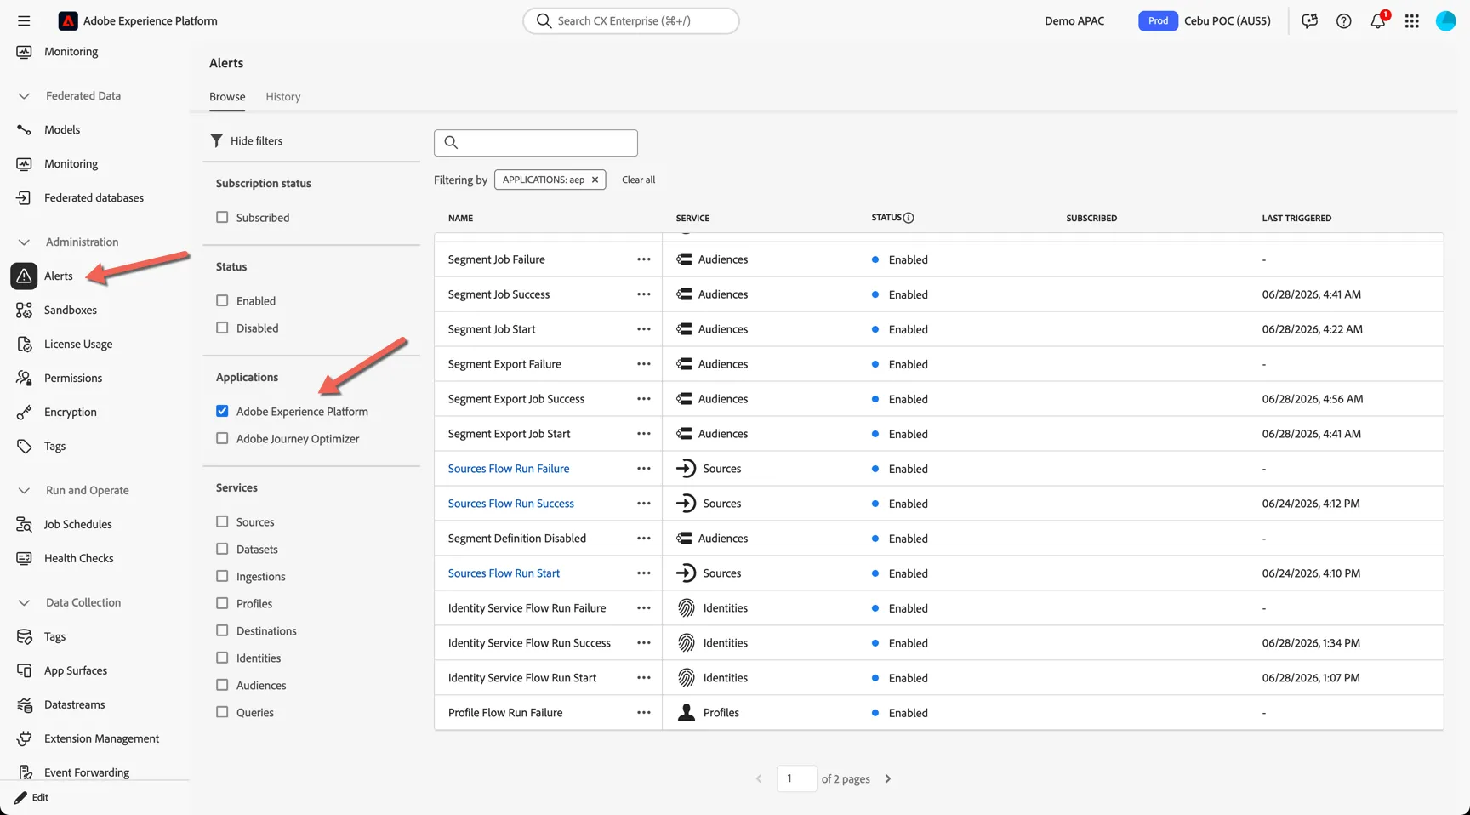
Task: Check the Sources service filter
Action: click(222, 521)
